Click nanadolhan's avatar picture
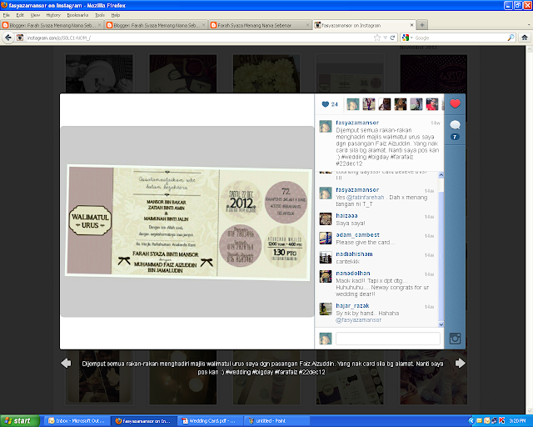Image resolution: width=533 pixels, height=427 pixels. (326, 277)
